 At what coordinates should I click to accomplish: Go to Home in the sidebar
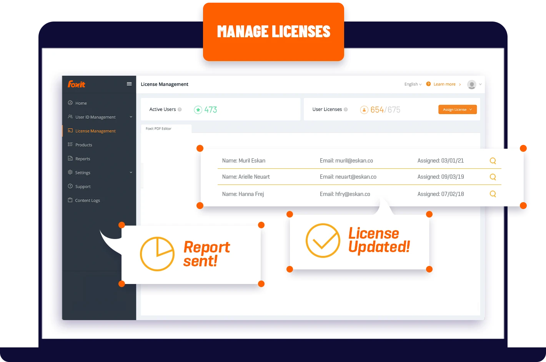coord(81,103)
